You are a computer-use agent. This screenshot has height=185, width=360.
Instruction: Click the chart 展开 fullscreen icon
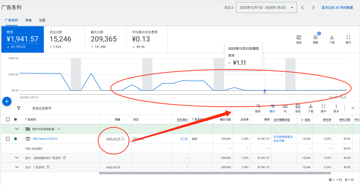(x=348, y=37)
